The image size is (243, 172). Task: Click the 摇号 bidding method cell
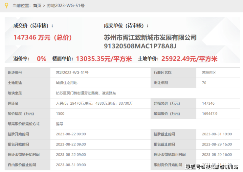(x=59, y=124)
